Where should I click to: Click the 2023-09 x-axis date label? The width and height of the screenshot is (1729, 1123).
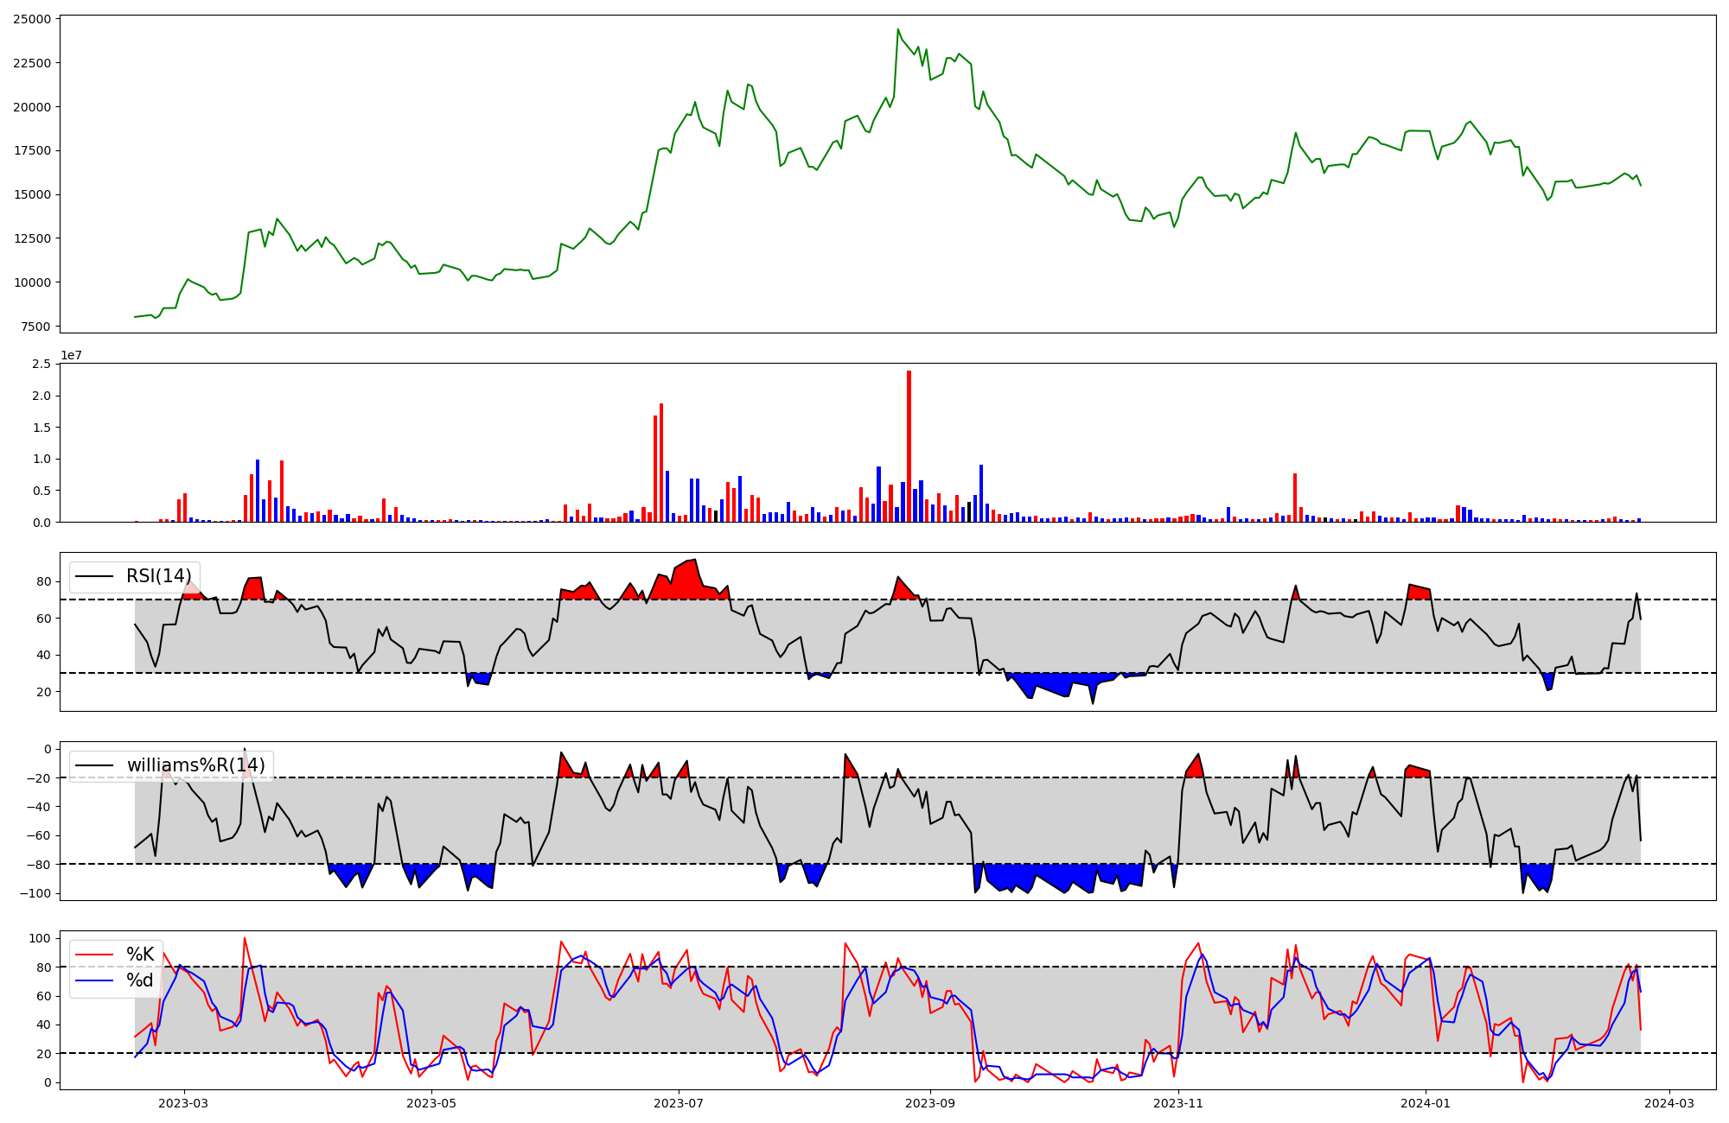point(930,1103)
